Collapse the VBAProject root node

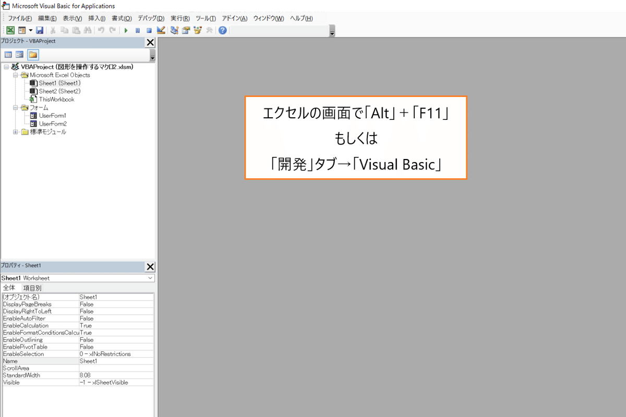point(6,67)
